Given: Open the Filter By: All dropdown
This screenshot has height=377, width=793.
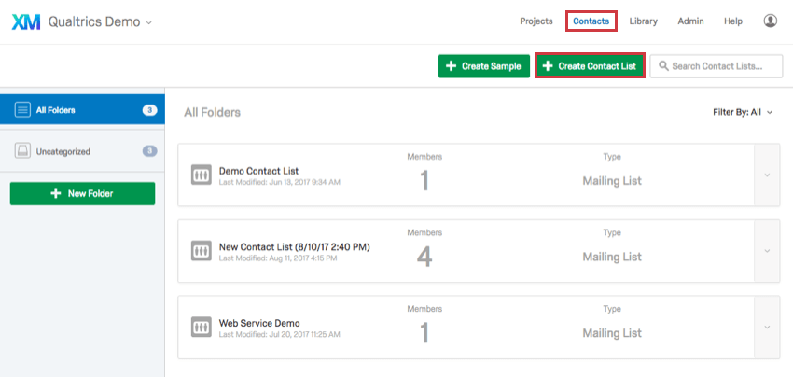Looking at the screenshot, I should tap(743, 112).
